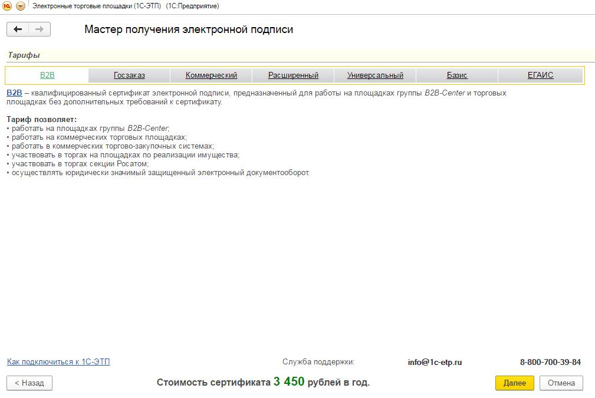595x398 pixels.
Task: Go forward with the right arrow button
Action: click(x=40, y=29)
